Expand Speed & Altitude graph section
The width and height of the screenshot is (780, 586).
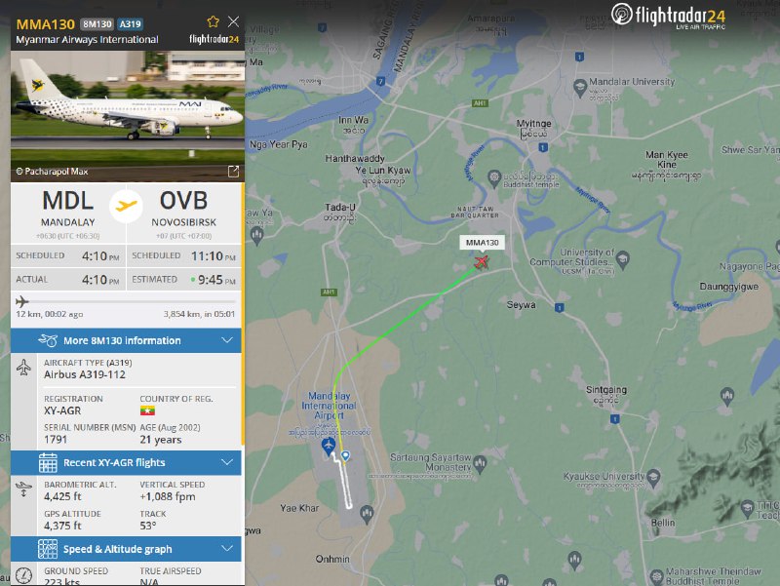click(127, 549)
